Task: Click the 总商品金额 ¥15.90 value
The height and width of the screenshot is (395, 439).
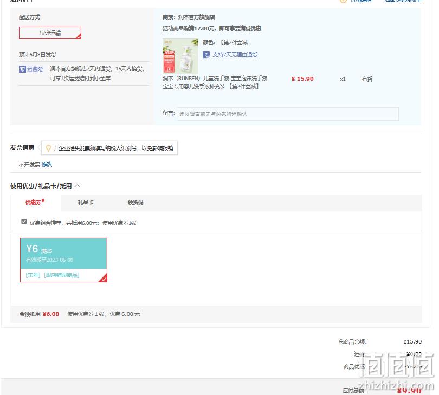Action: point(412,341)
